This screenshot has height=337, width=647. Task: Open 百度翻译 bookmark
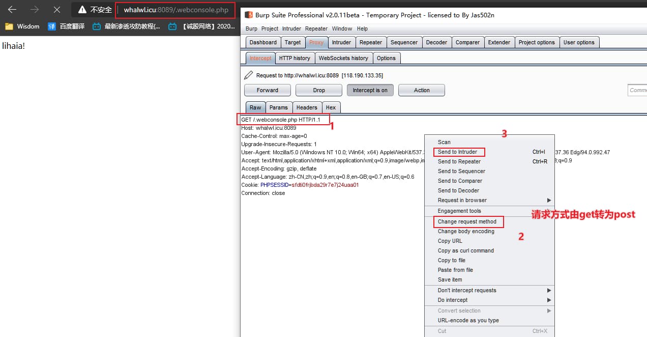click(x=67, y=26)
